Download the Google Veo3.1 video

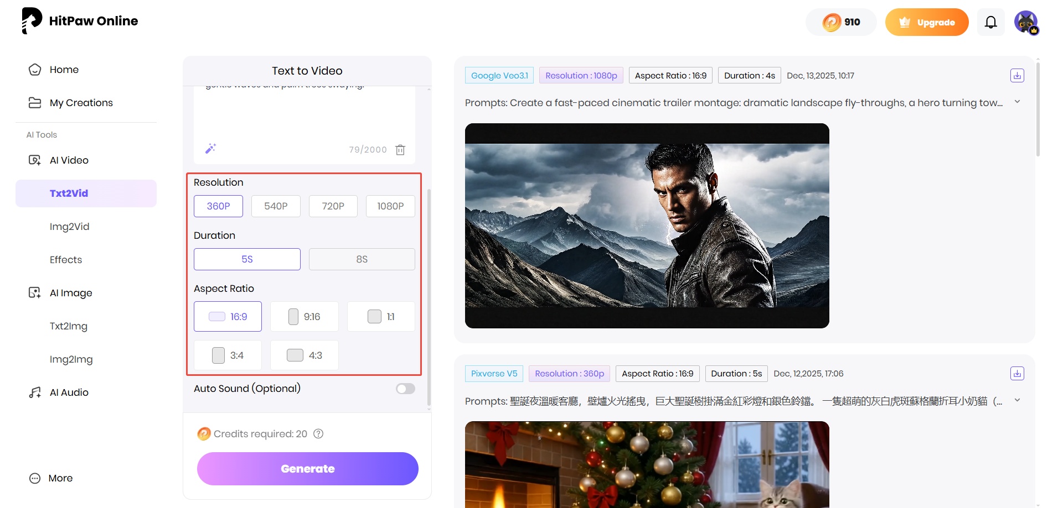(1016, 76)
